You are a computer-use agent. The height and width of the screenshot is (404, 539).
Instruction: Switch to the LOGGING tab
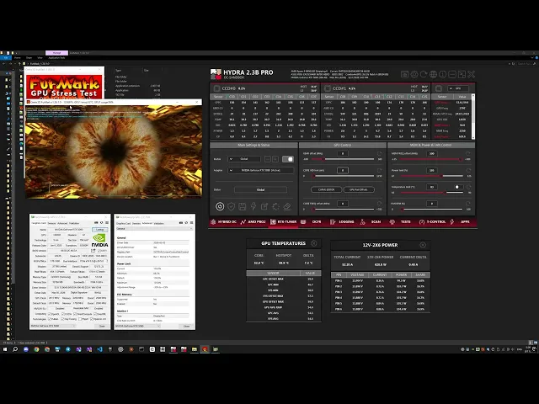point(343,222)
